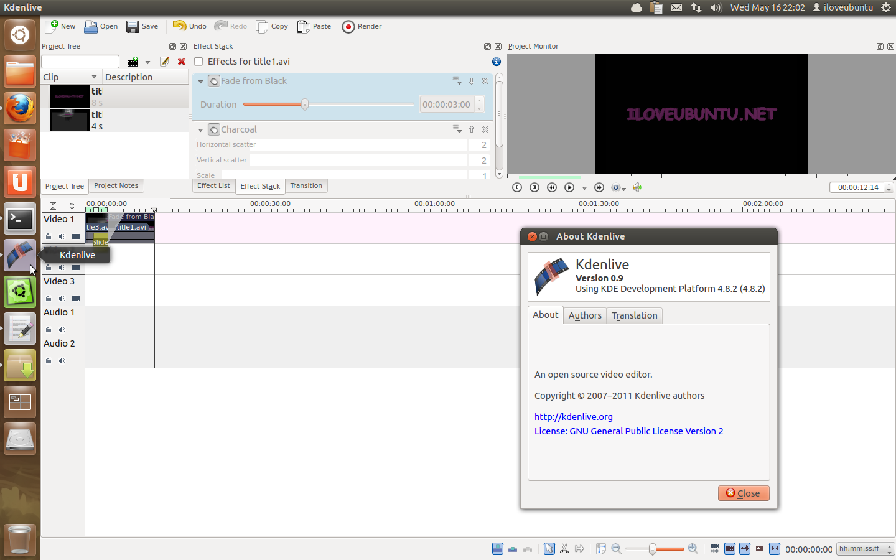Zoom out the timeline with minus magnifier

pos(616,548)
